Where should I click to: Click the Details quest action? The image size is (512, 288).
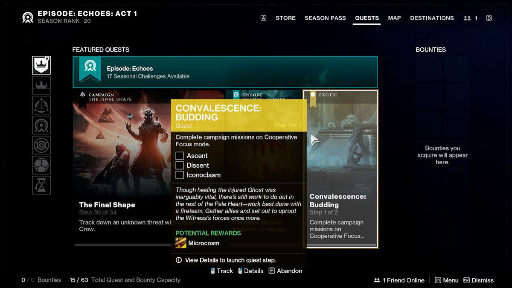tap(250, 271)
